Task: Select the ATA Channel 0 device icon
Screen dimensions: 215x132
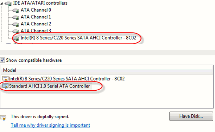Action: tap(15, 11)
